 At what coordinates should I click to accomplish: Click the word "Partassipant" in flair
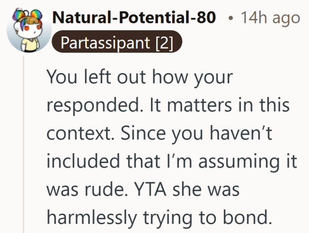[x=105, y=43]
